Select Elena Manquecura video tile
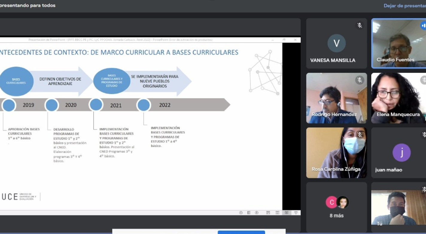The image size is (426, 234). pos(398,98)
